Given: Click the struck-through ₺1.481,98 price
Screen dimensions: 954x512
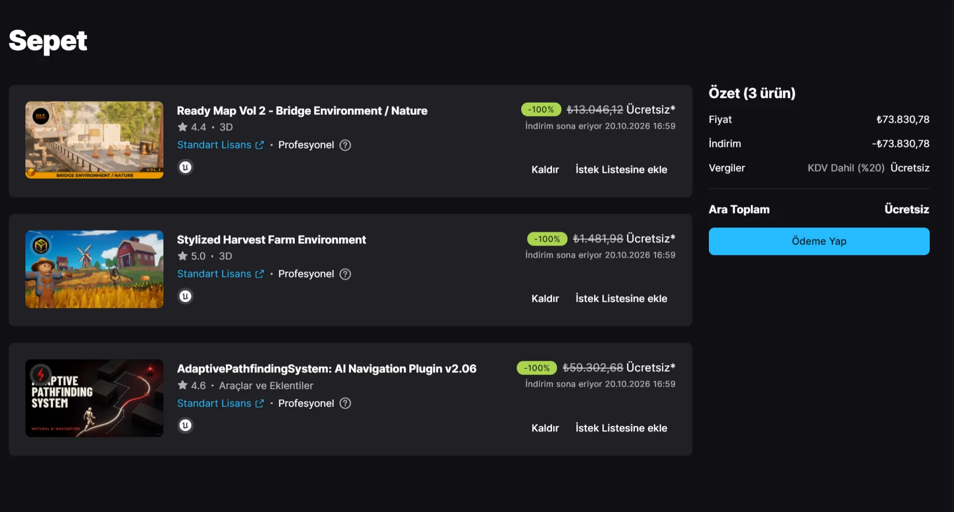Looking at the screenshot, I should pyautogui.click(x=598, y=239).
